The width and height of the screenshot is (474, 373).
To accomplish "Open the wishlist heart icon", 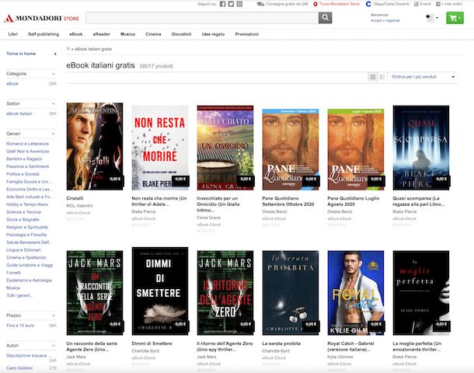I will pyautogui.click(x=429, y=18).
